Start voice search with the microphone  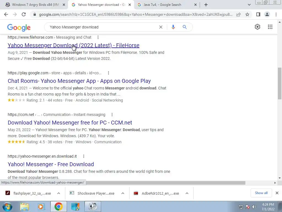tap(173, 27)
